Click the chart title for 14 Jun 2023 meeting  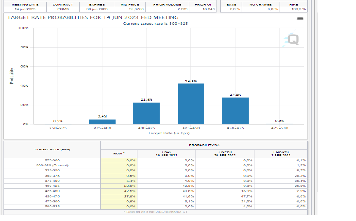click(93, 17)
